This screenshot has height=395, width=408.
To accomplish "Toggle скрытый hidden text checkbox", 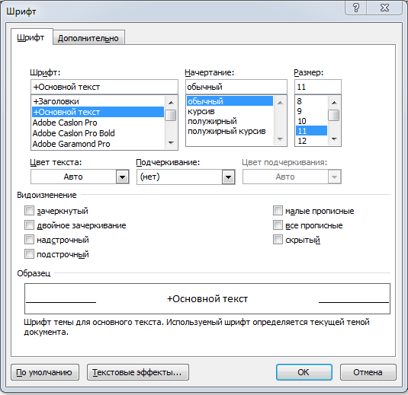I will [278, 240].
